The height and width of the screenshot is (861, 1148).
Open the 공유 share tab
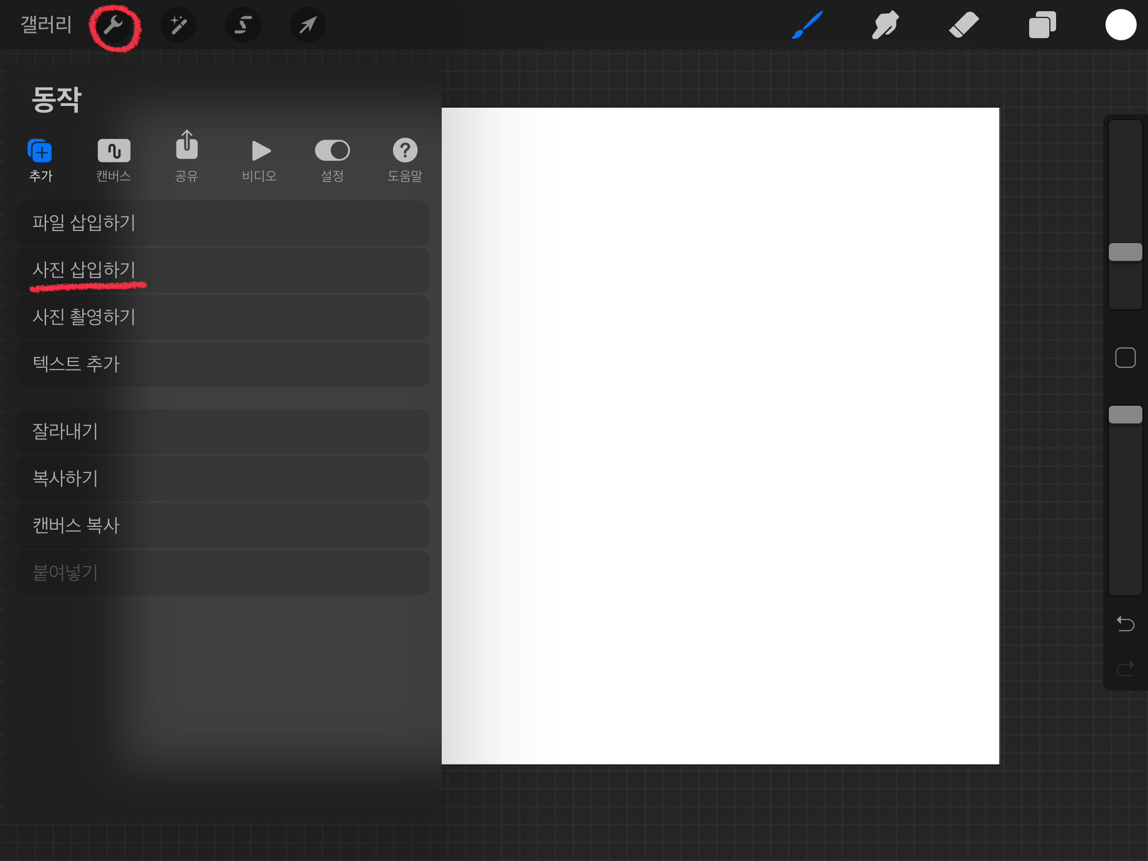coord(187,158)
